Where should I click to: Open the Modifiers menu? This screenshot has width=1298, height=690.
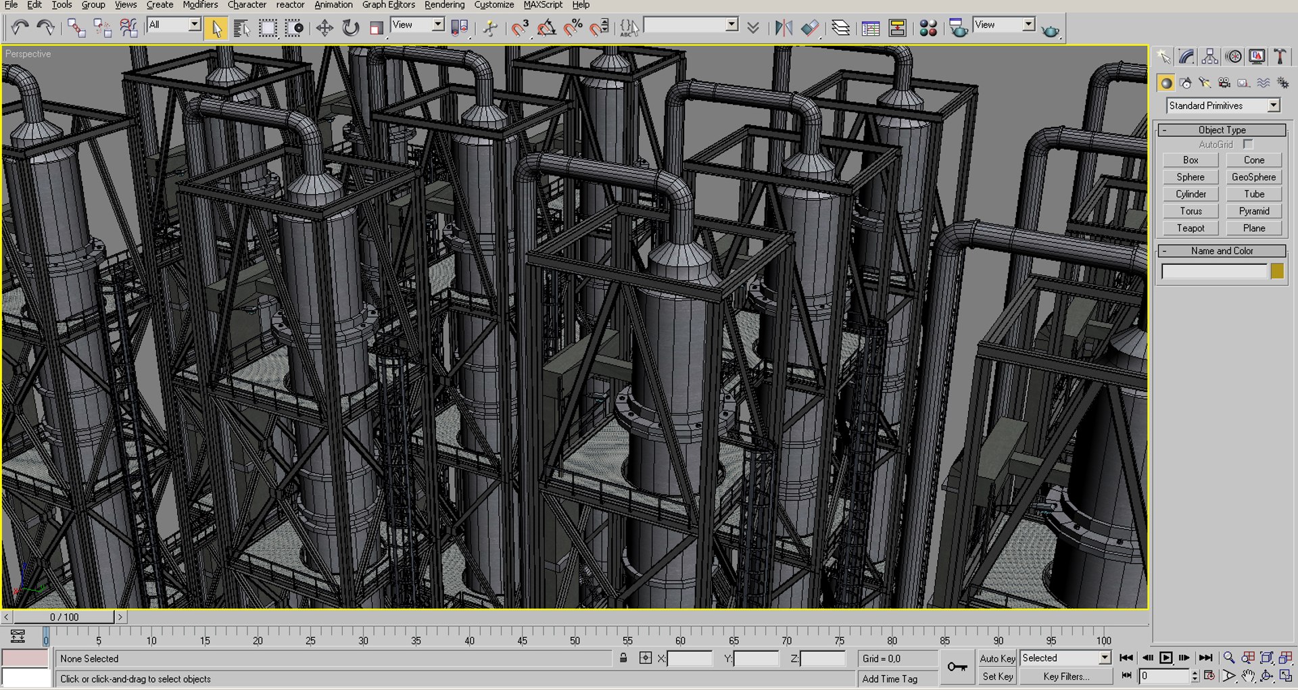coord(200,5)
